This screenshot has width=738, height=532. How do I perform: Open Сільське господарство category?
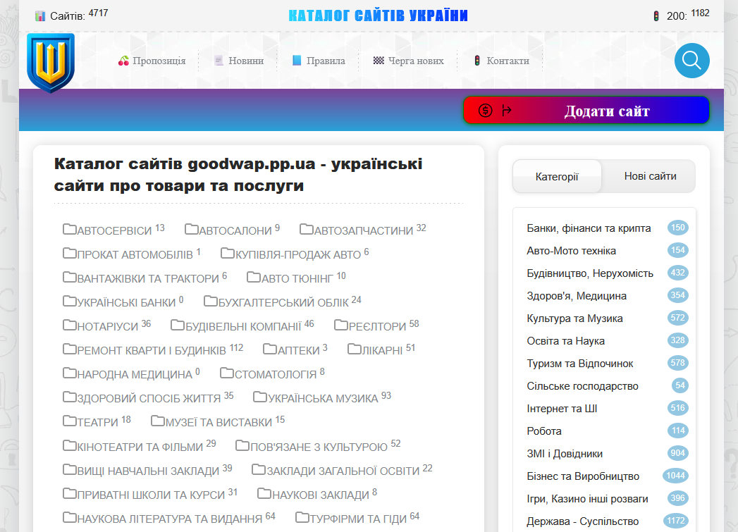pos(583,386)
